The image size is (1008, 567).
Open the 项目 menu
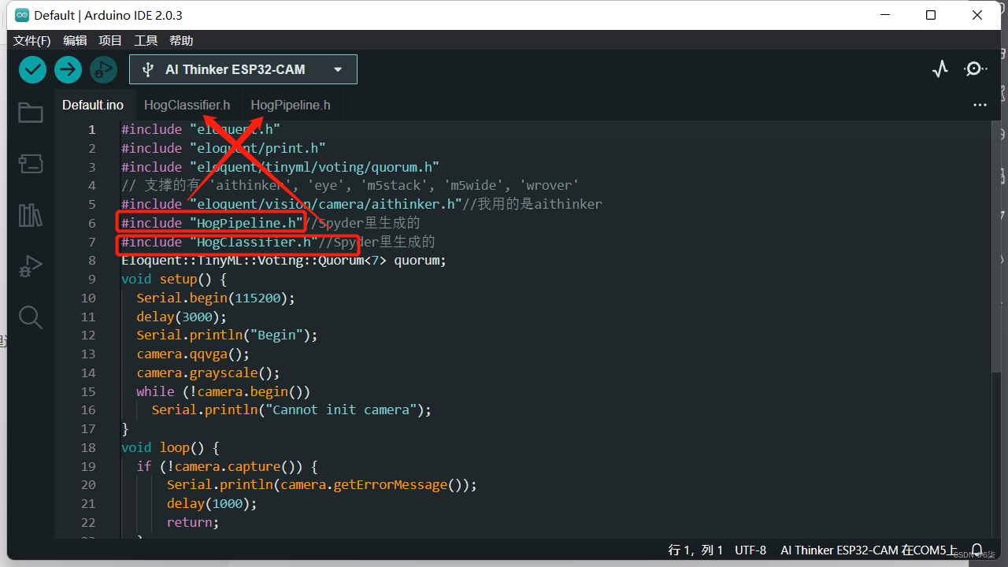pyautogui.click(x=110, y=40)
